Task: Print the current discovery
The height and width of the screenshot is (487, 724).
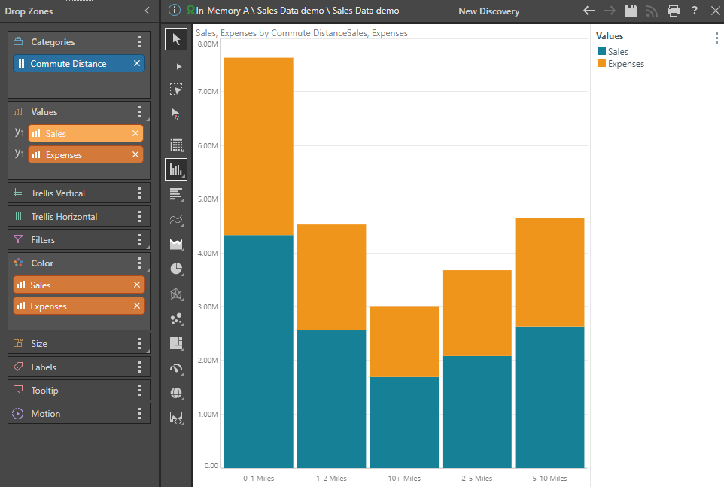Action: point(674,11)
